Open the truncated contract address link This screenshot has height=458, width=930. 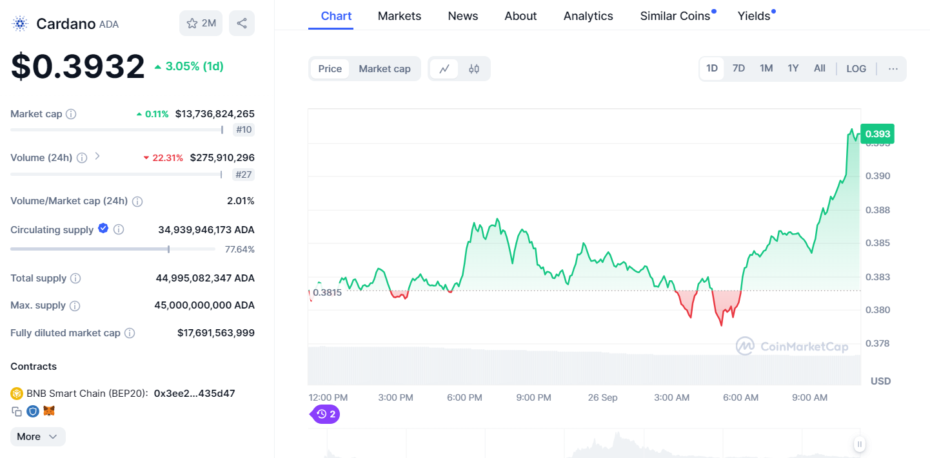pos(193,392)
